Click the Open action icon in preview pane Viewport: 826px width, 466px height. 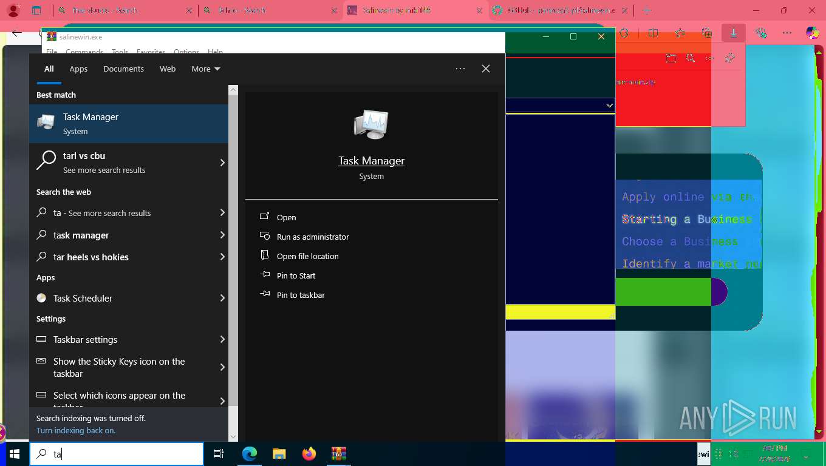coord(264,217)
